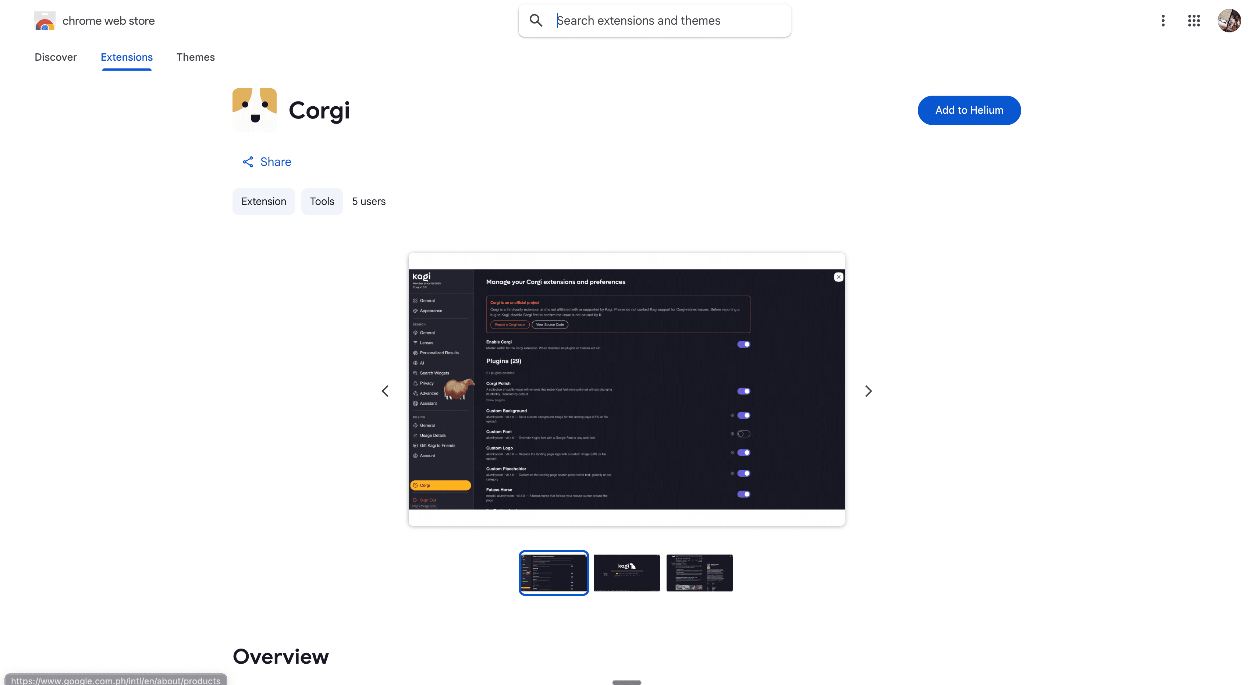The height and width of the screenshot is (685, 1250).
Task: Go to the Discover tab
Action: click(56, 57)
